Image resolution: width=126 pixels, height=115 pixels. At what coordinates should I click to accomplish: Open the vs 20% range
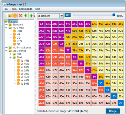click(23, 67)
